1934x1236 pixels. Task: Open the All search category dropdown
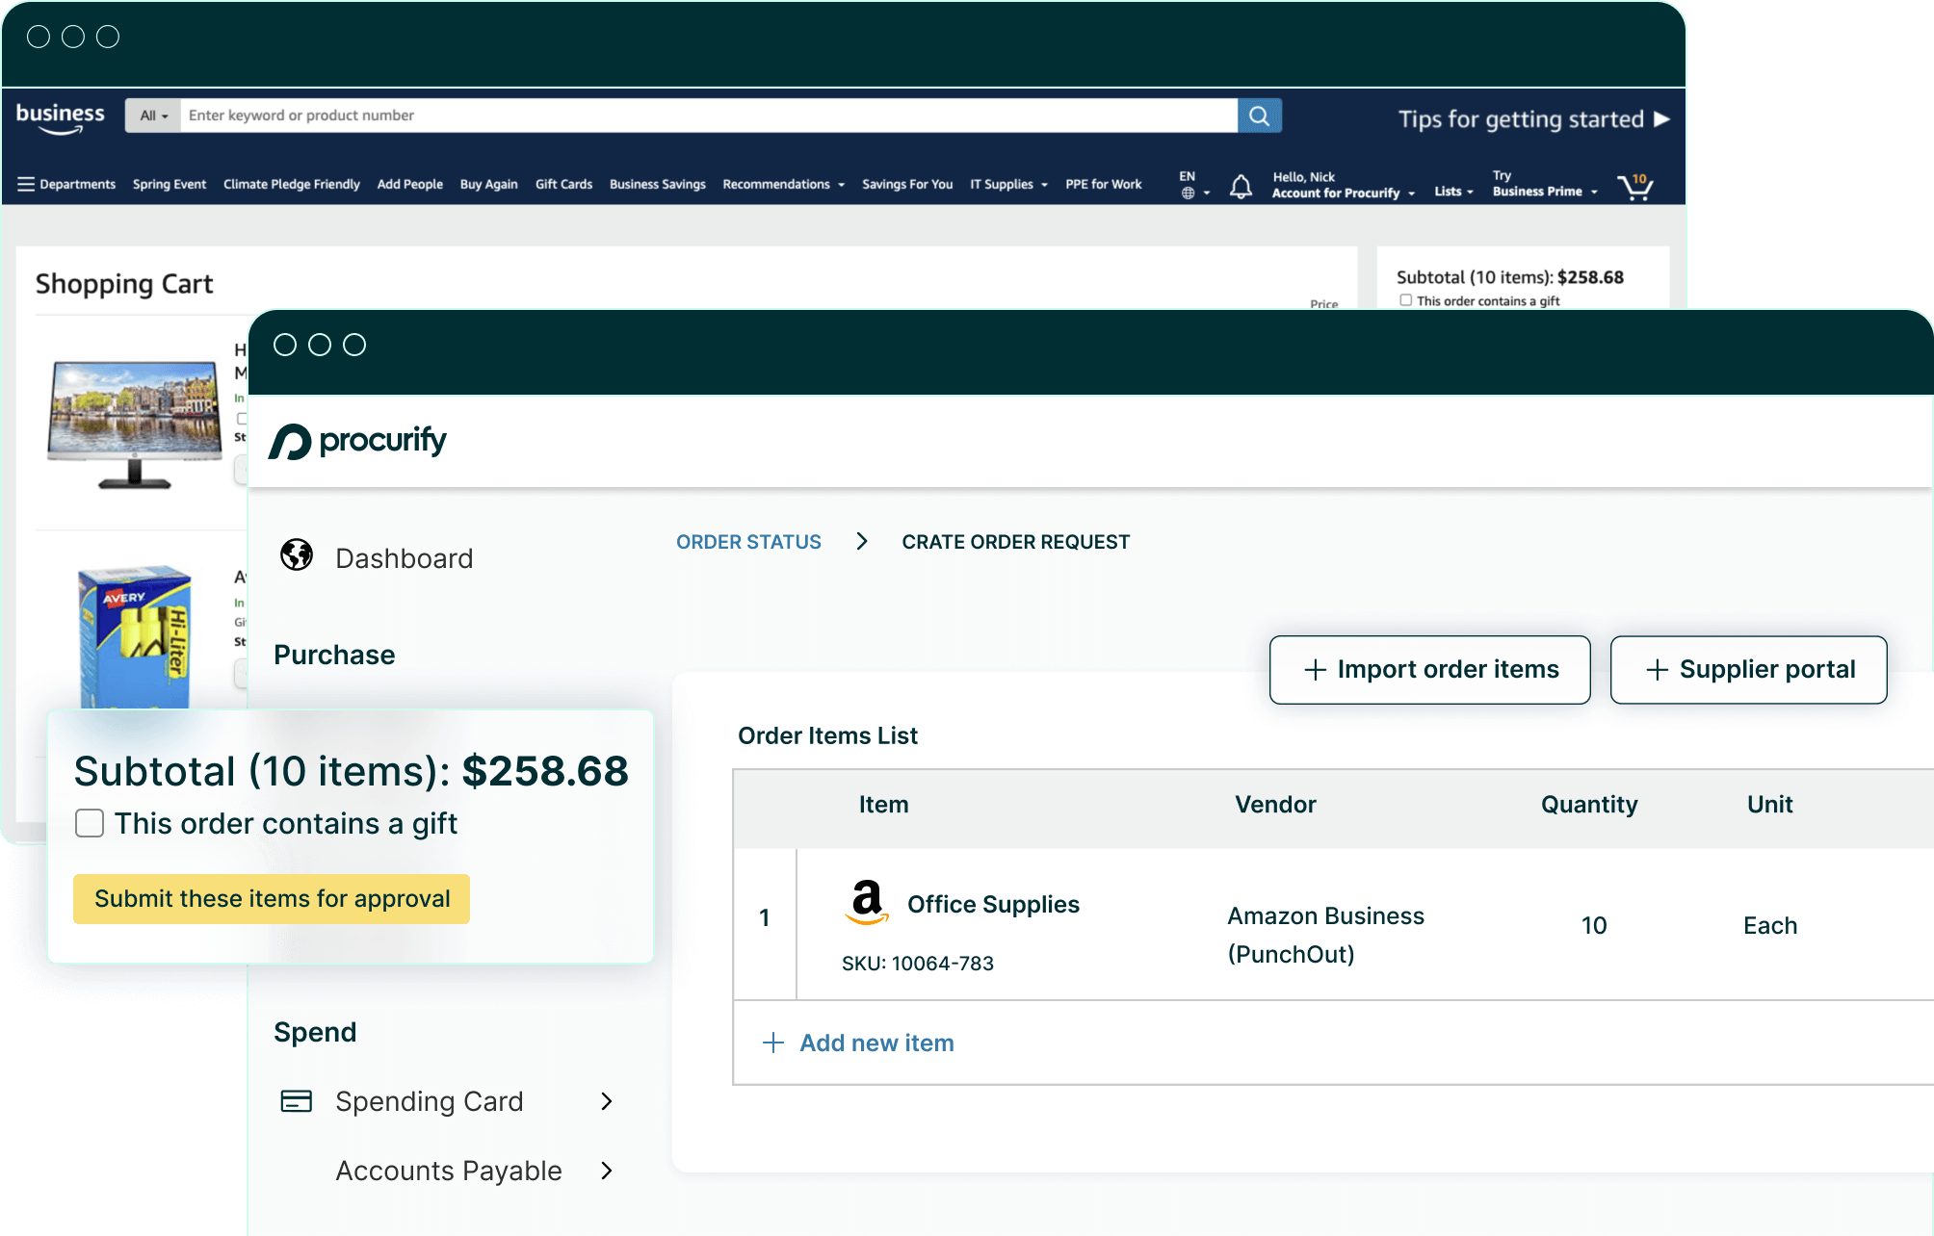(x=153, y=116)
